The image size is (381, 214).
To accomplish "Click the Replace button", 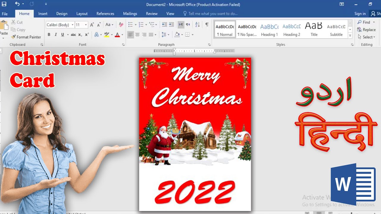I will point(367,30).
